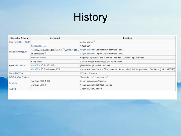Open the 2000 version link

(37, 50)
